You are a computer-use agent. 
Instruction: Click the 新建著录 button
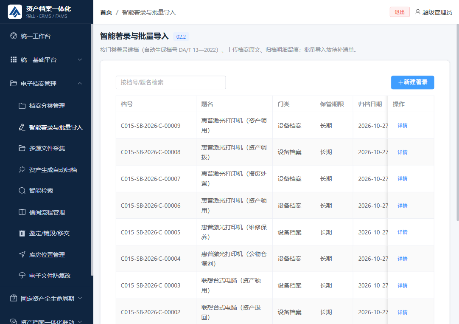(412, 82)
